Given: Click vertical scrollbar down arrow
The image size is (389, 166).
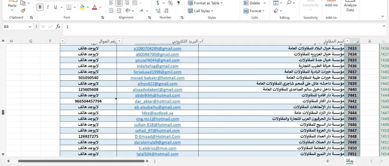Looking at the screenshot, I should click(x=3, y=154).
